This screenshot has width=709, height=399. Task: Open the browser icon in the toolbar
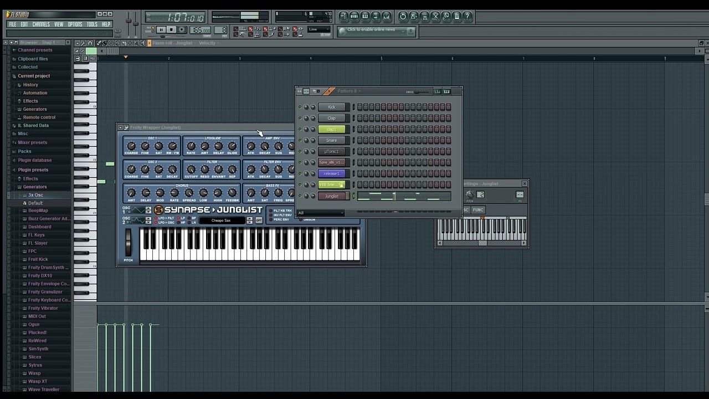tap(376, 17)
